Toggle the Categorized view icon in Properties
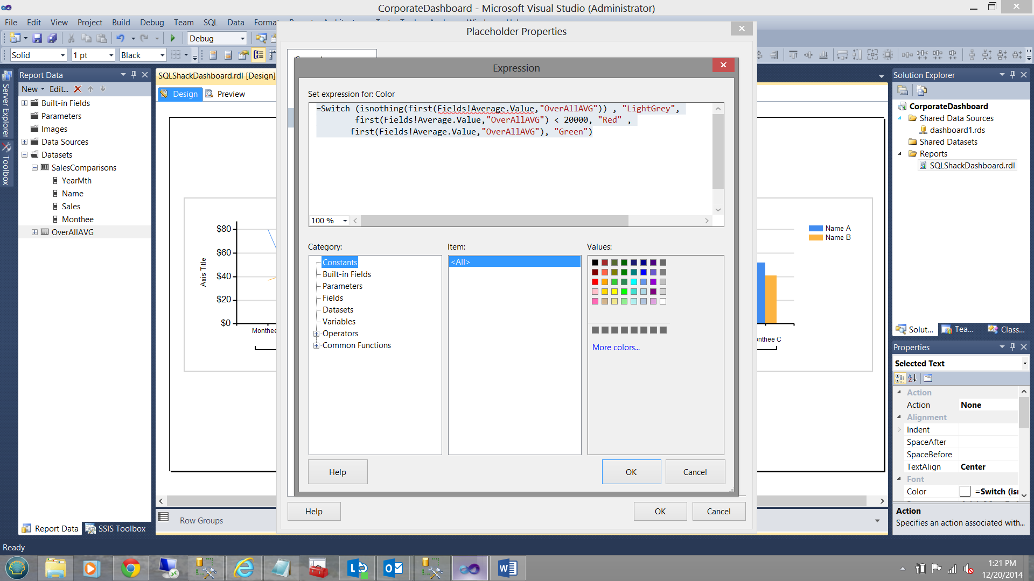This screenshot has width=1034, height=581. click(x=900, y=378)
